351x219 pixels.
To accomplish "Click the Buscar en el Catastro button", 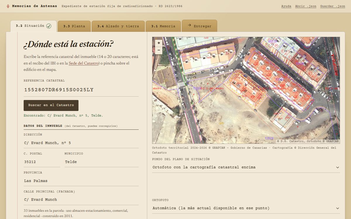I will [x=51, y=105].
